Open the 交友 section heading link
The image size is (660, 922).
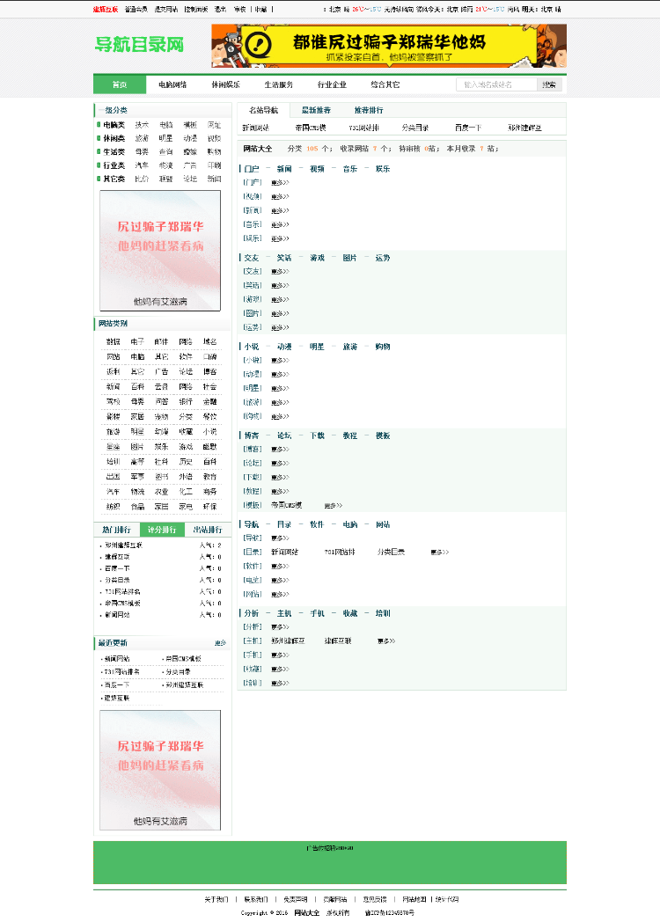251,258
